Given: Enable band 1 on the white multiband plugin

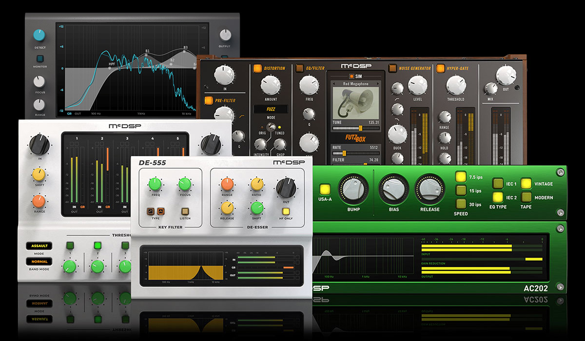Looking at the screenshot, I should tap(70, 246).
